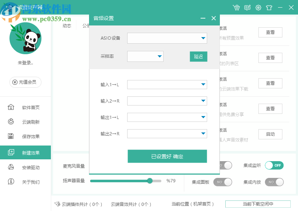The height and width of the screenshot is (211, 298).
Task: Expand the ASIO设备 dropdown
Action: [x=203, y=38]
